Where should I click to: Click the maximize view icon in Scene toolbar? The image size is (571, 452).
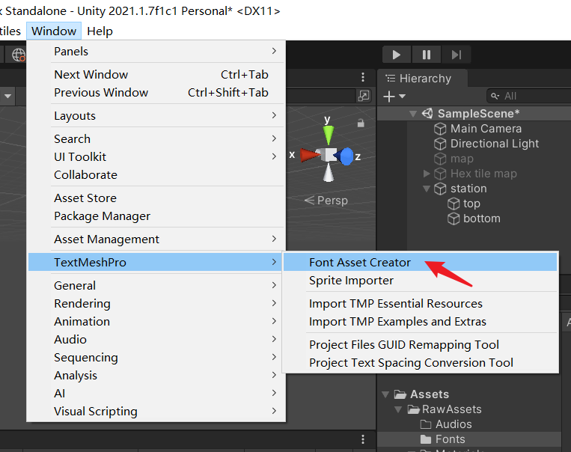364,96
